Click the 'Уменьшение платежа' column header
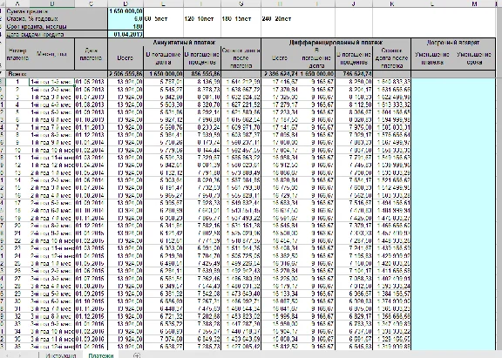 coord(432,57)
